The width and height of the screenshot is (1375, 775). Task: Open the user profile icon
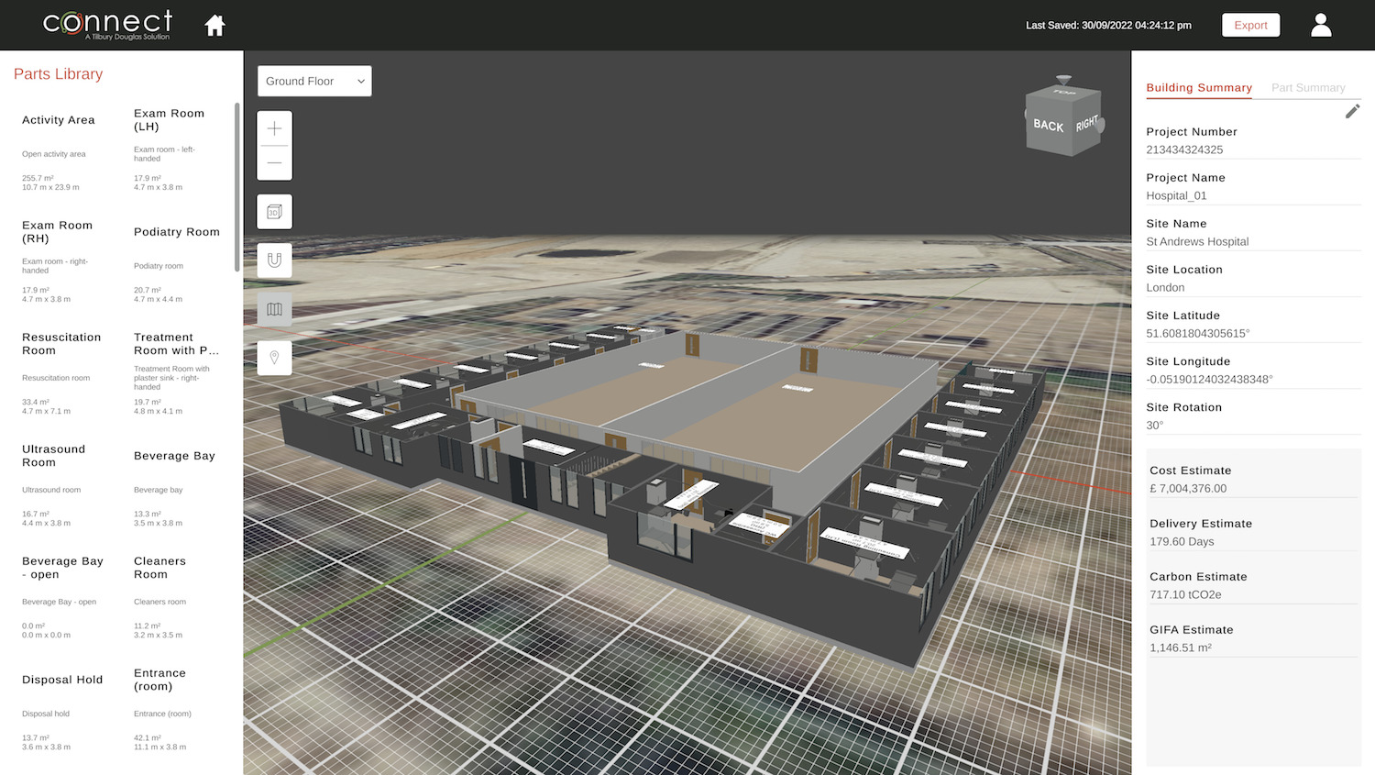1321,25
